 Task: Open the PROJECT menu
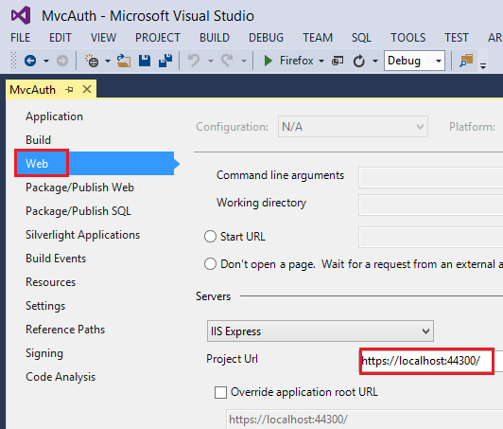click(x=158, y=38)
